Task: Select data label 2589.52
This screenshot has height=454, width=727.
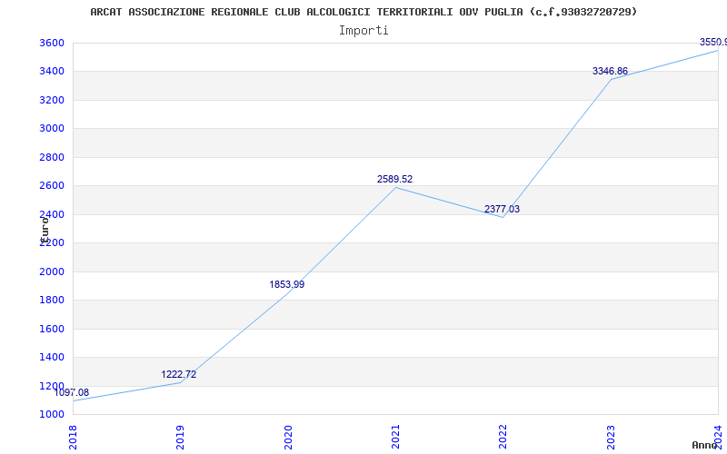Action: (394, 179)
